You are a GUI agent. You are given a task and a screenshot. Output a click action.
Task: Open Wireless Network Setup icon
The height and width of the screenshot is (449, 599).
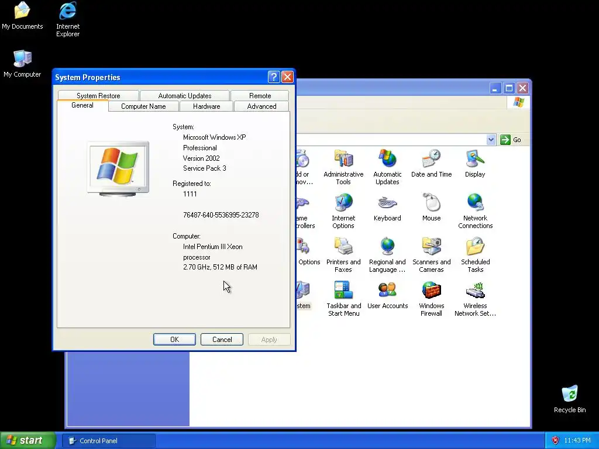click(x=475, y=299)
